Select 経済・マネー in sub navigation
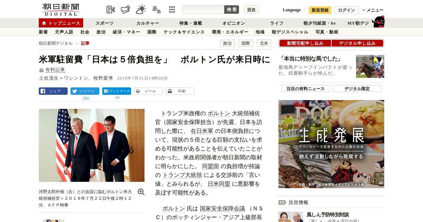The height and width of the screenshot is (222, 423). 127,32
